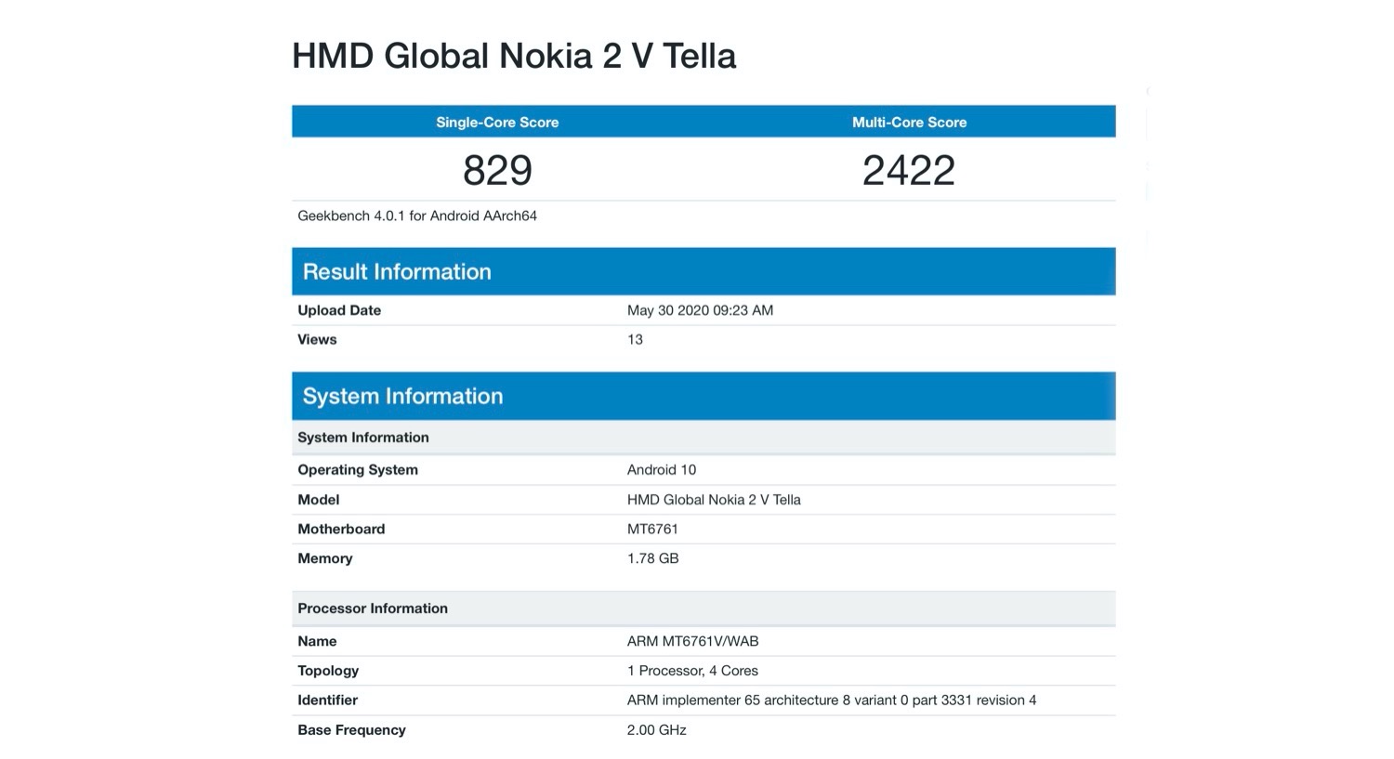The width and height of the screenshot is (1394, 759).
Task: Click the upload date May 30 2020
Action: point(700,310)
